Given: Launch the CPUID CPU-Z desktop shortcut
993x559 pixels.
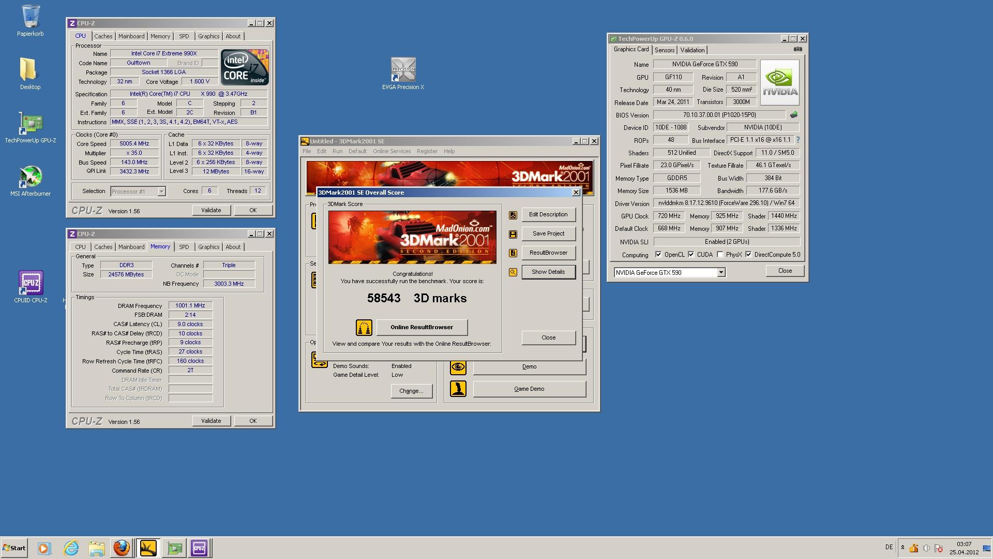Looking at the screenshot, I should coord(31,287).
